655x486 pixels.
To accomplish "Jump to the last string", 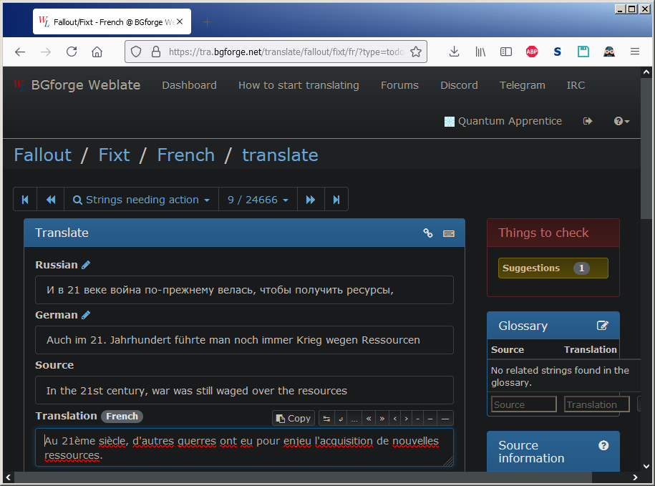I will click(x=336, y=200).
